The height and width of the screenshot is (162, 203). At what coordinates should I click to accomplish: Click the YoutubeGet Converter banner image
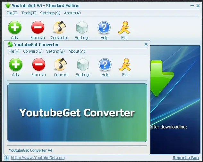point(77,112)
